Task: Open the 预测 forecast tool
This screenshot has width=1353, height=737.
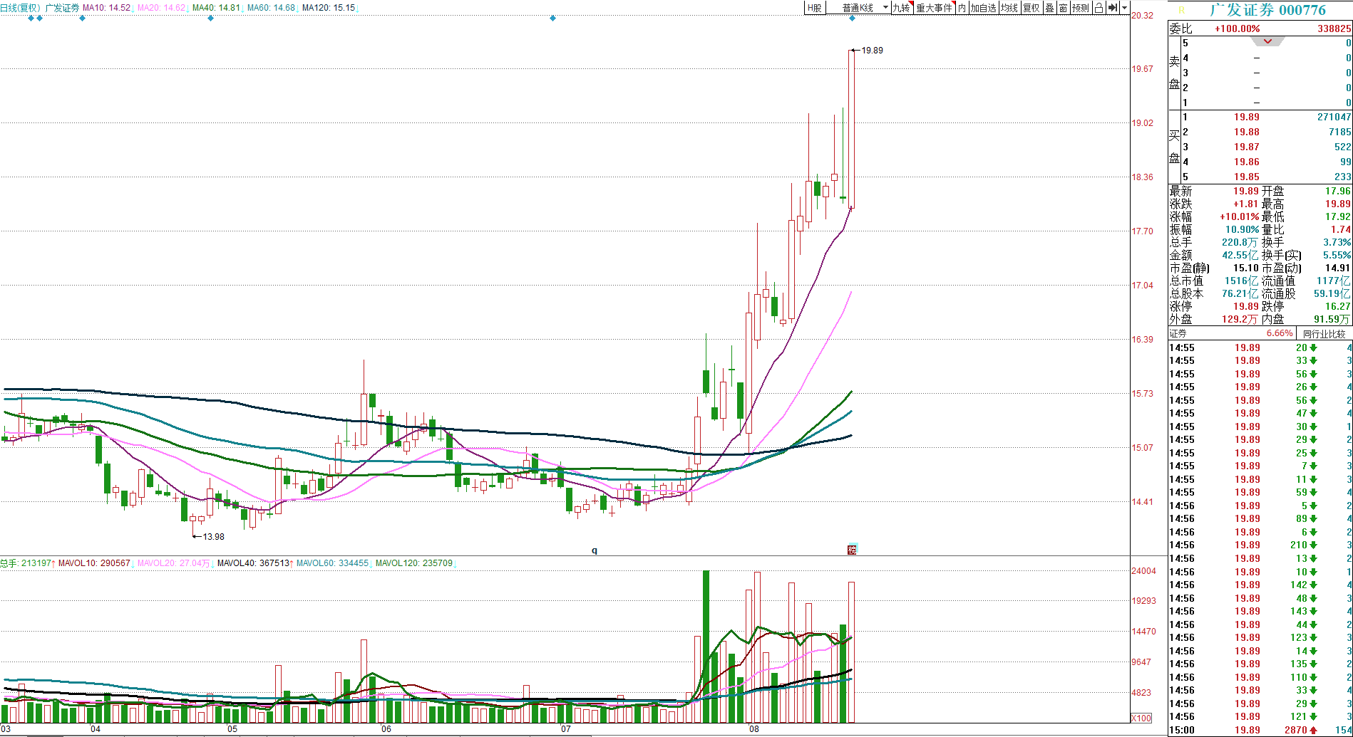Action: tap(1081, 8)
